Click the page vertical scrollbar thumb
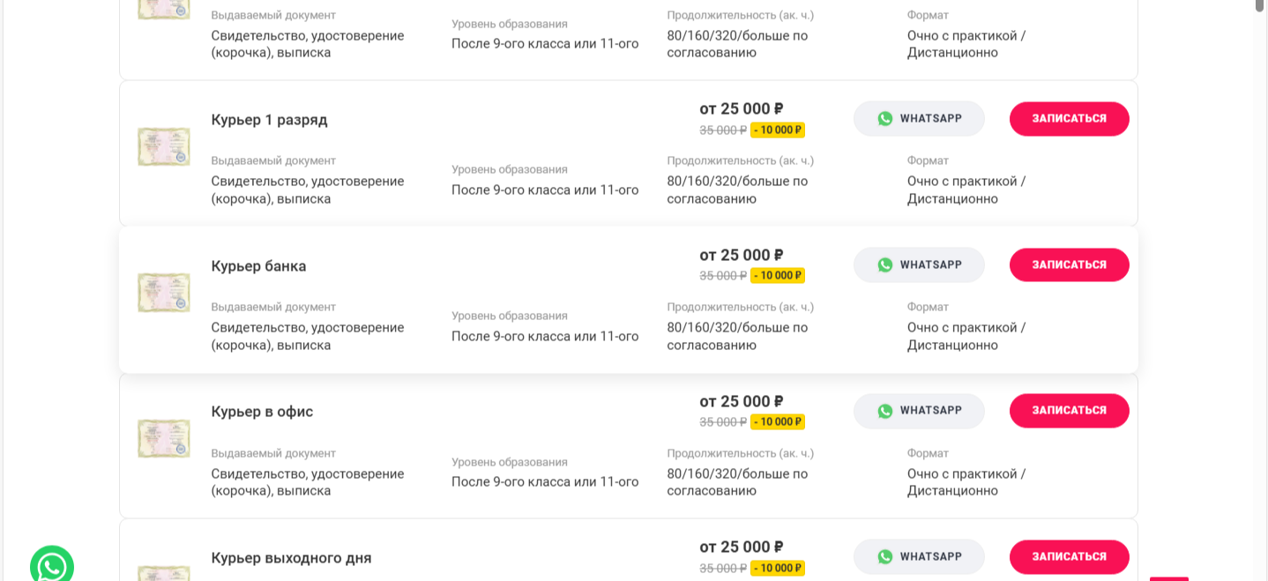The image size is (1268, 581). tap(1260, 5)
